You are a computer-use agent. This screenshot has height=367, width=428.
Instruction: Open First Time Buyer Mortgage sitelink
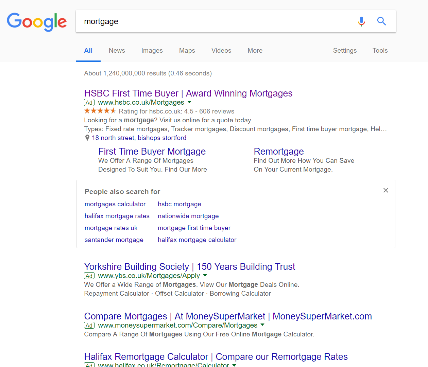(x=152, y=152)
